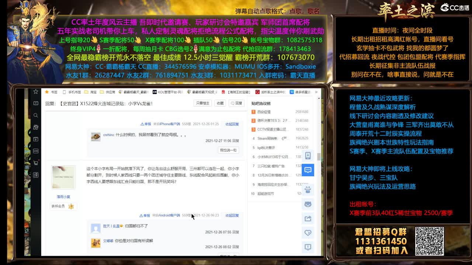Open the video player icon in sidebar
The width and height of the screenshot is (472, 265).
pos(36,139)
